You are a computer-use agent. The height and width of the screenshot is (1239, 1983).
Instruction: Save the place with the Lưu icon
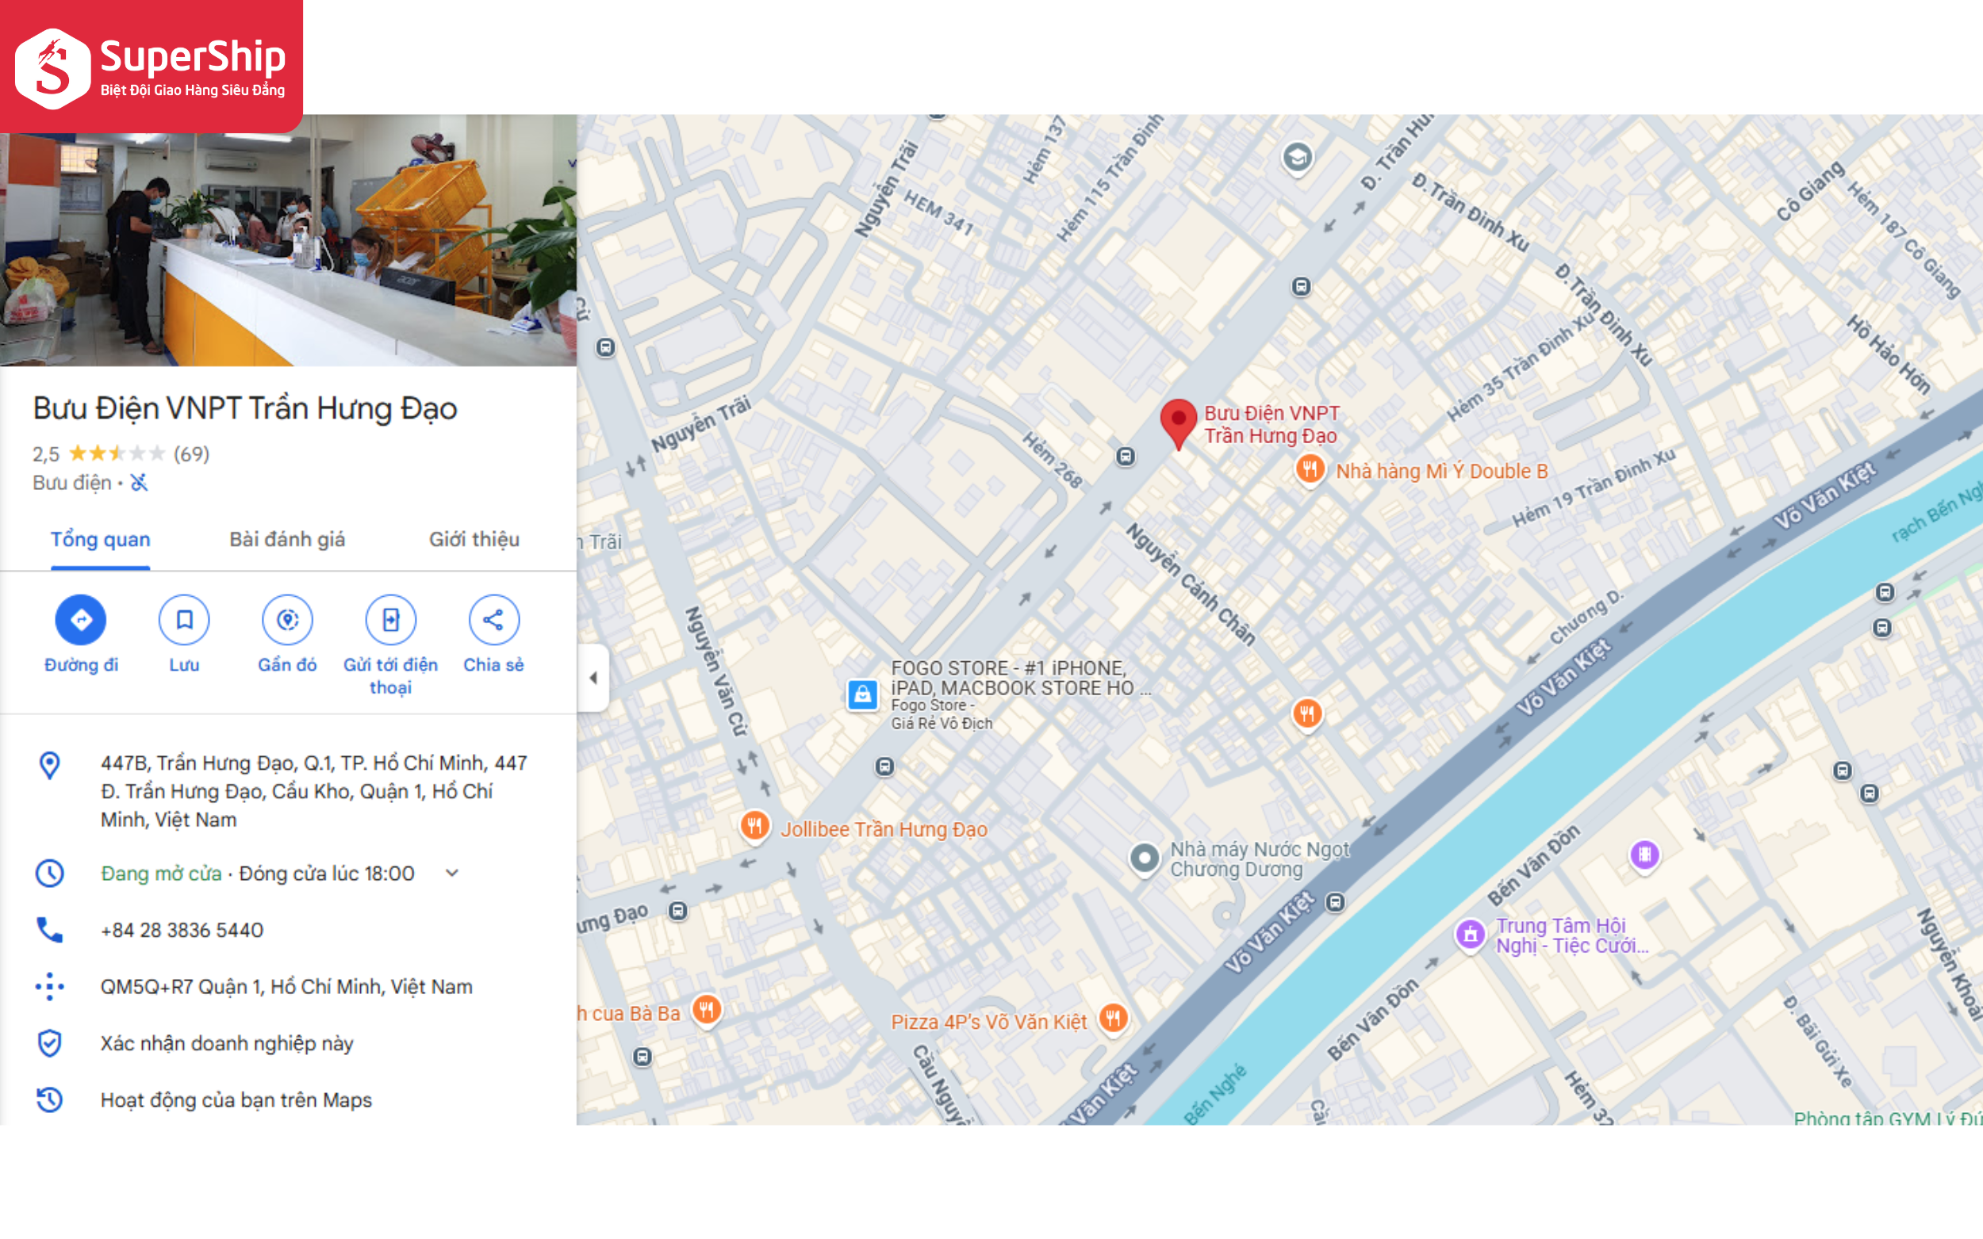tap(184, 620)
